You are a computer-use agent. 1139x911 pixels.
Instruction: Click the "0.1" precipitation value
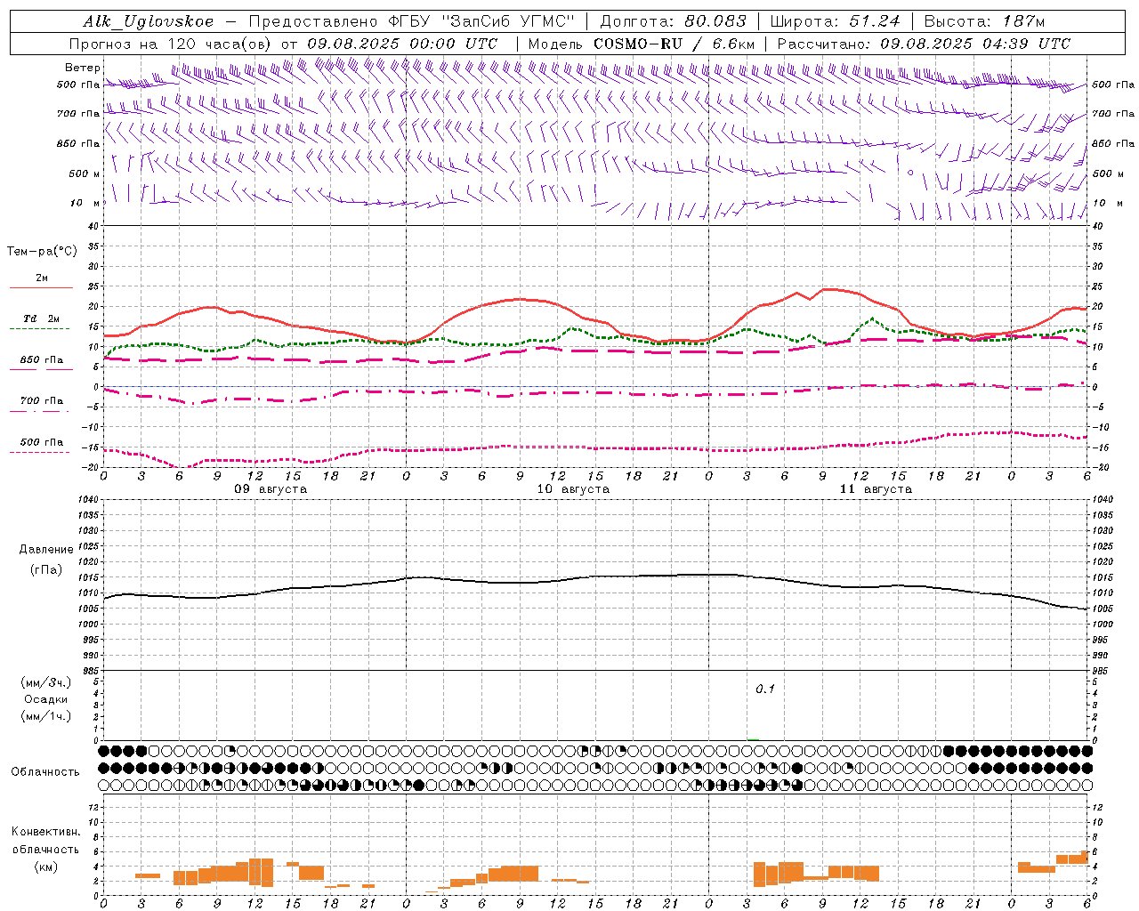point(765,689)
